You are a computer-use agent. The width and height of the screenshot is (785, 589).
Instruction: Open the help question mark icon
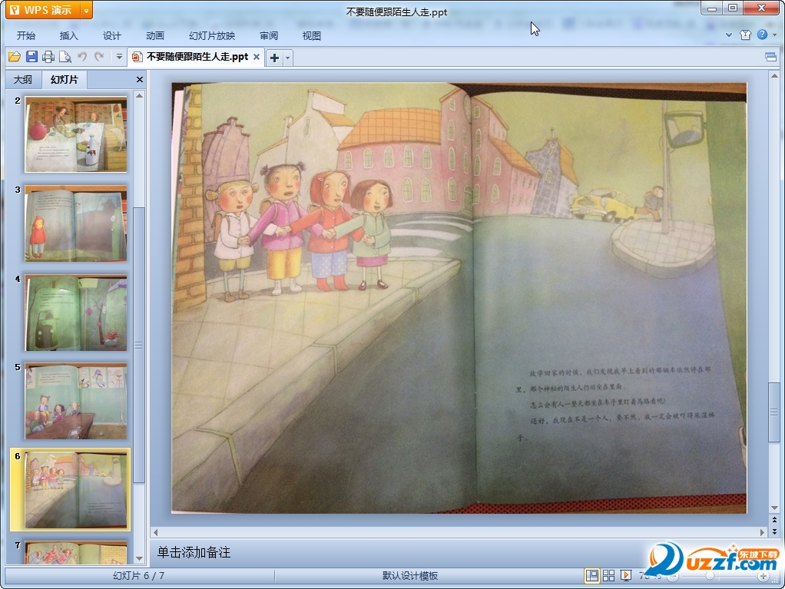pyautogui.click(x=762, y=35)
